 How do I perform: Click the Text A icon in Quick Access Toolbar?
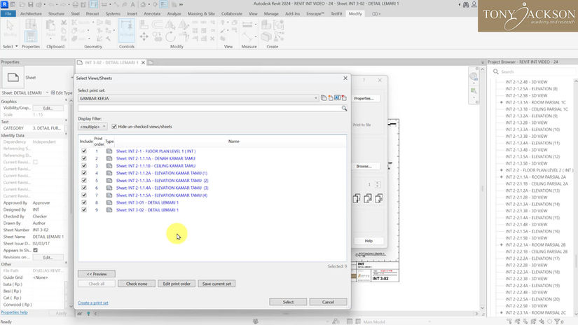[x=132, y=4]
